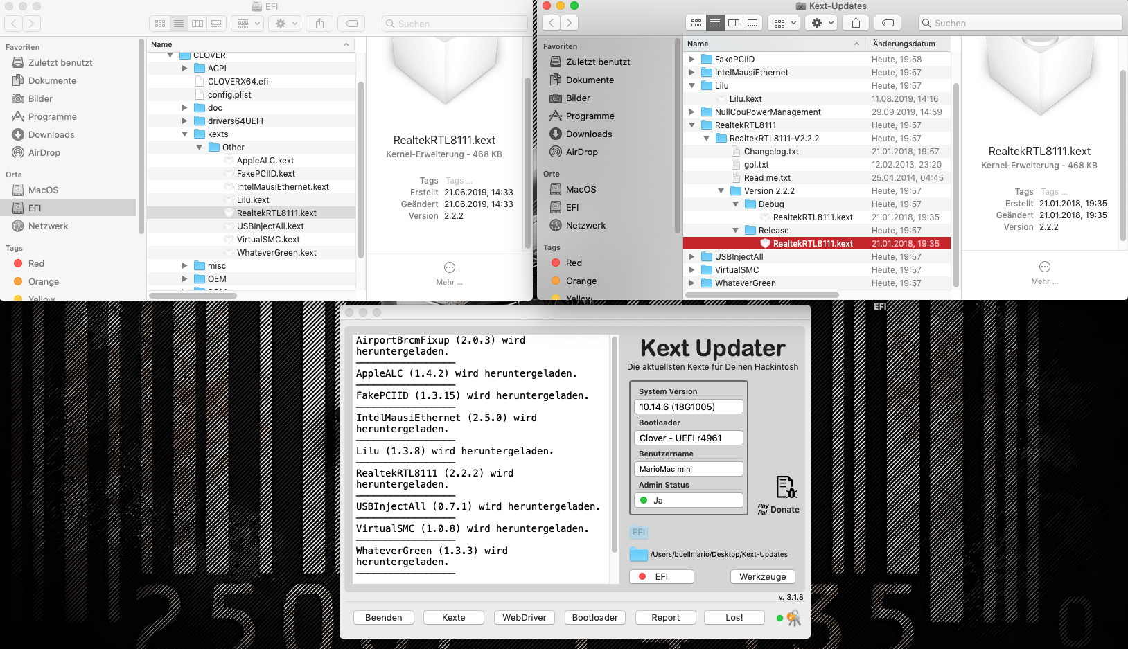Click the keys icon beside Los! button

794,618
